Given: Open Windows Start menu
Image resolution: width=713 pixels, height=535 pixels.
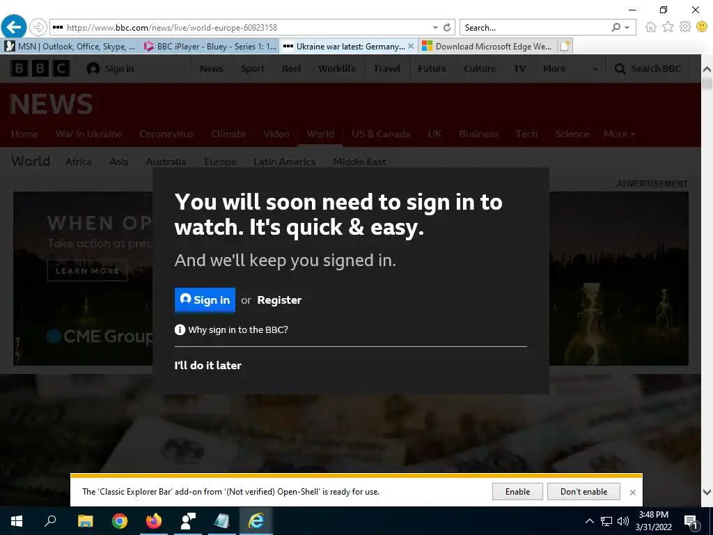Looking at the screenshot, I should [17, 521].
